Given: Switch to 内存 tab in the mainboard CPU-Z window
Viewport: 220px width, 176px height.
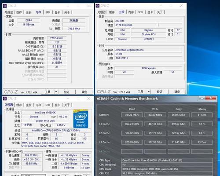Looking at the screenshot, I should click(x=131, y=12).
